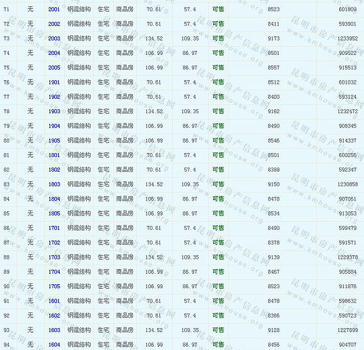Open room 2002 link
The image size is (364, 350).
point(54,24)
